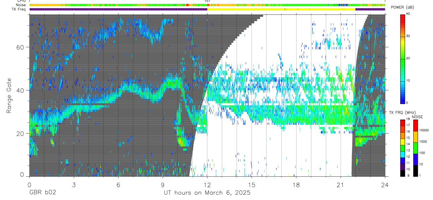The height and width of the screenshot is (200, 433).
Task: Click the red block in the NOISE legend
Action: pos(415,126)
